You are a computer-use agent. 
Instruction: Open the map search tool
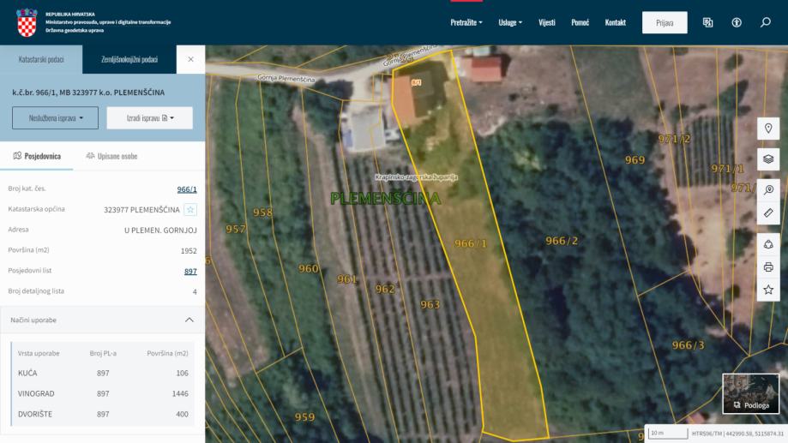[768, 190]
